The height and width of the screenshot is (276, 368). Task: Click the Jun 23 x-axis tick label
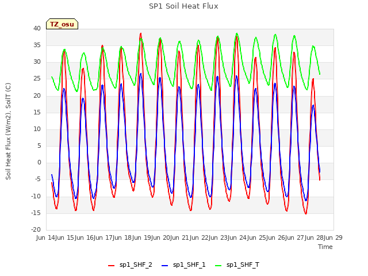(218, 237)
